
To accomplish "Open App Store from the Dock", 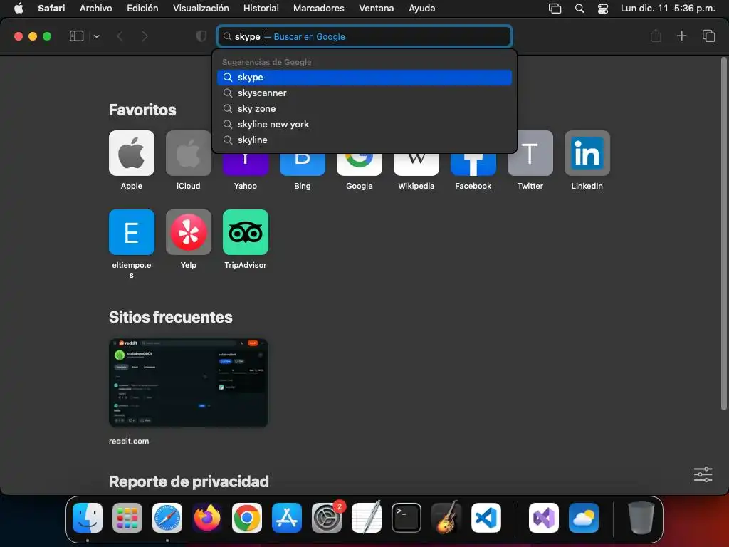I will pos(287,518).
